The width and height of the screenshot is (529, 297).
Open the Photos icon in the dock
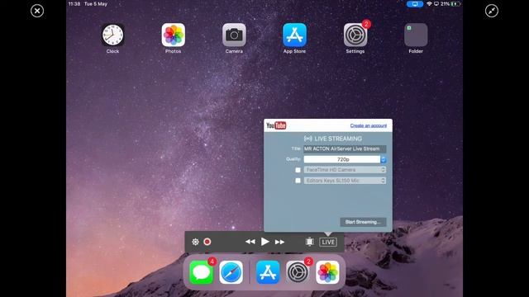click(327, 272)
